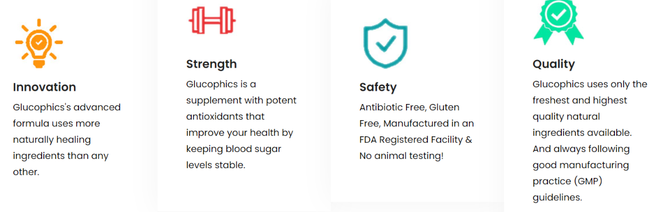Select the Quality heading
This screenshot has height=212, width=656.
click(553, 64)
